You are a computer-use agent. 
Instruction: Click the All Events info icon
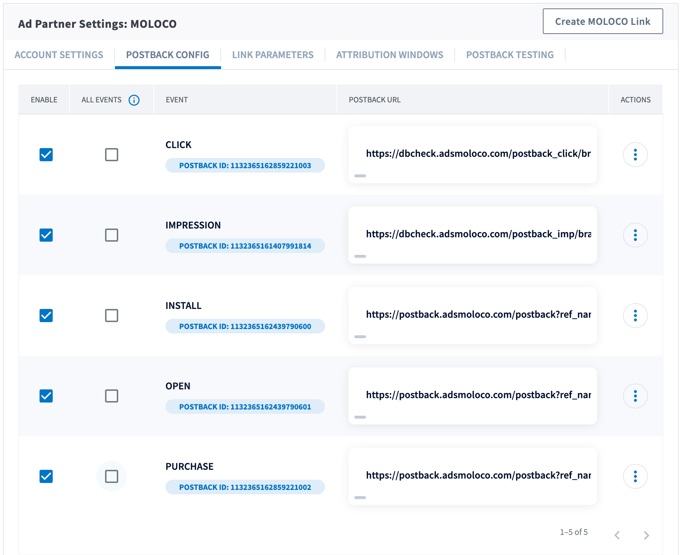coord(134,100)
